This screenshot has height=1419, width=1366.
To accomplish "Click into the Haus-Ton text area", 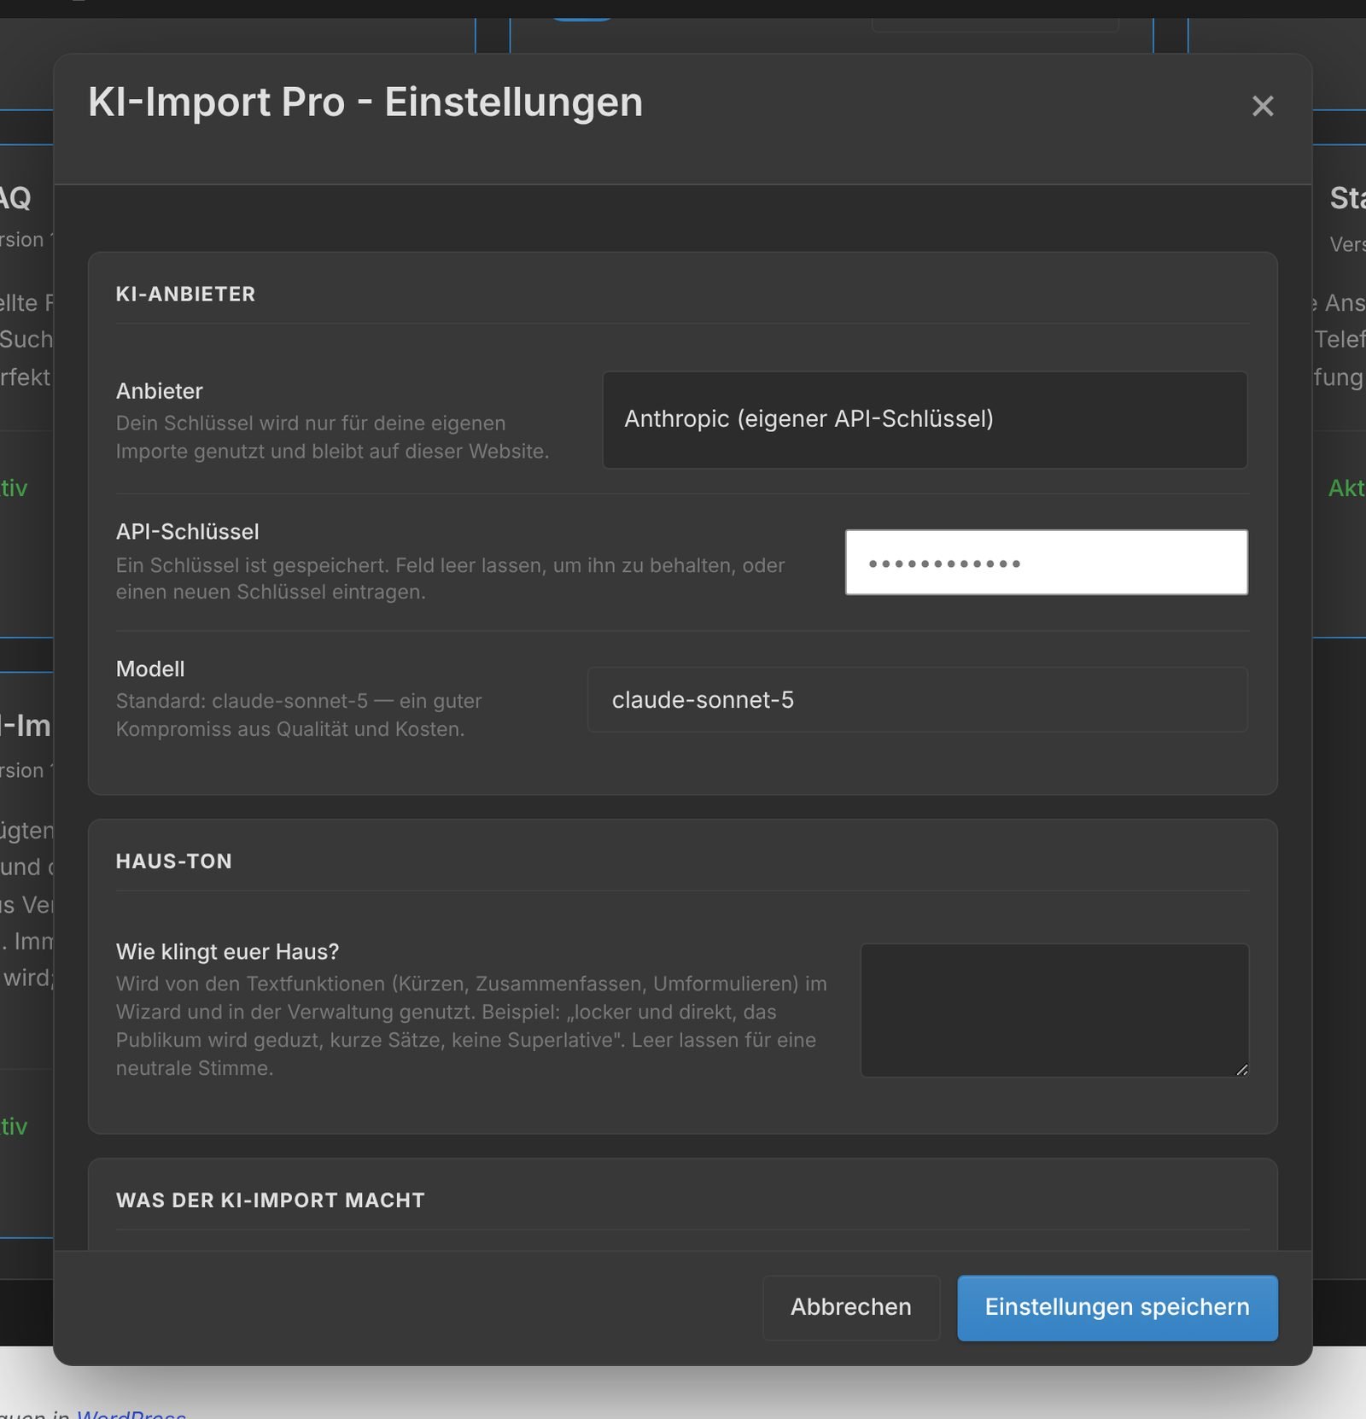I will (1054, 1010).
